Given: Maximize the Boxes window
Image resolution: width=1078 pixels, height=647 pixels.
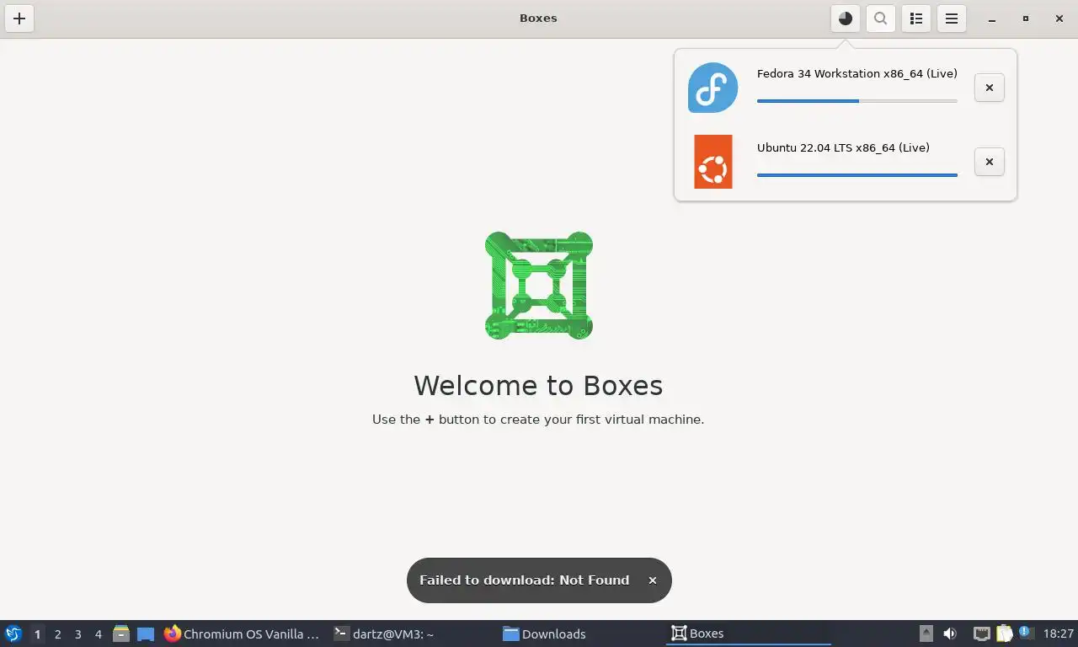Looking at the screenshot, I should [1026, 19].
